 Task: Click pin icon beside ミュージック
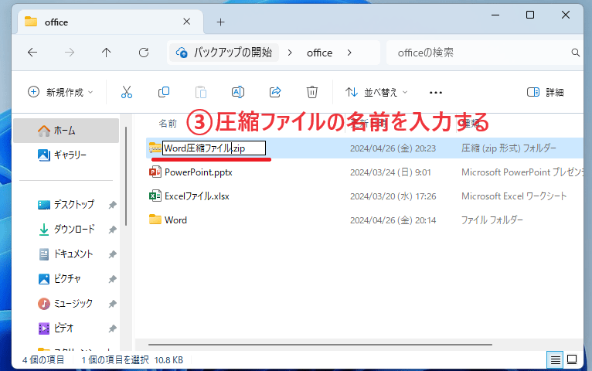point(112,304)
